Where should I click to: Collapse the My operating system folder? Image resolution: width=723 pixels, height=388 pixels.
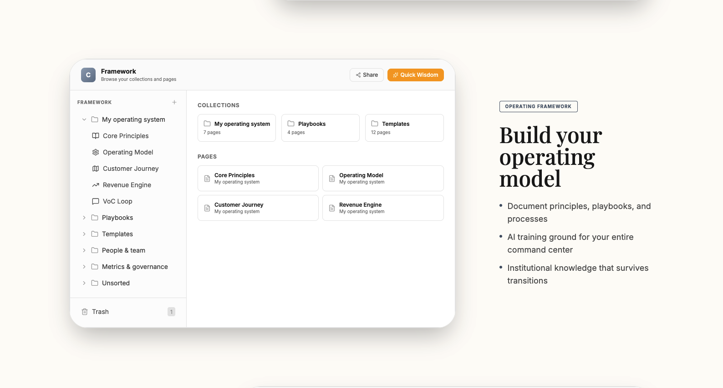84,119
